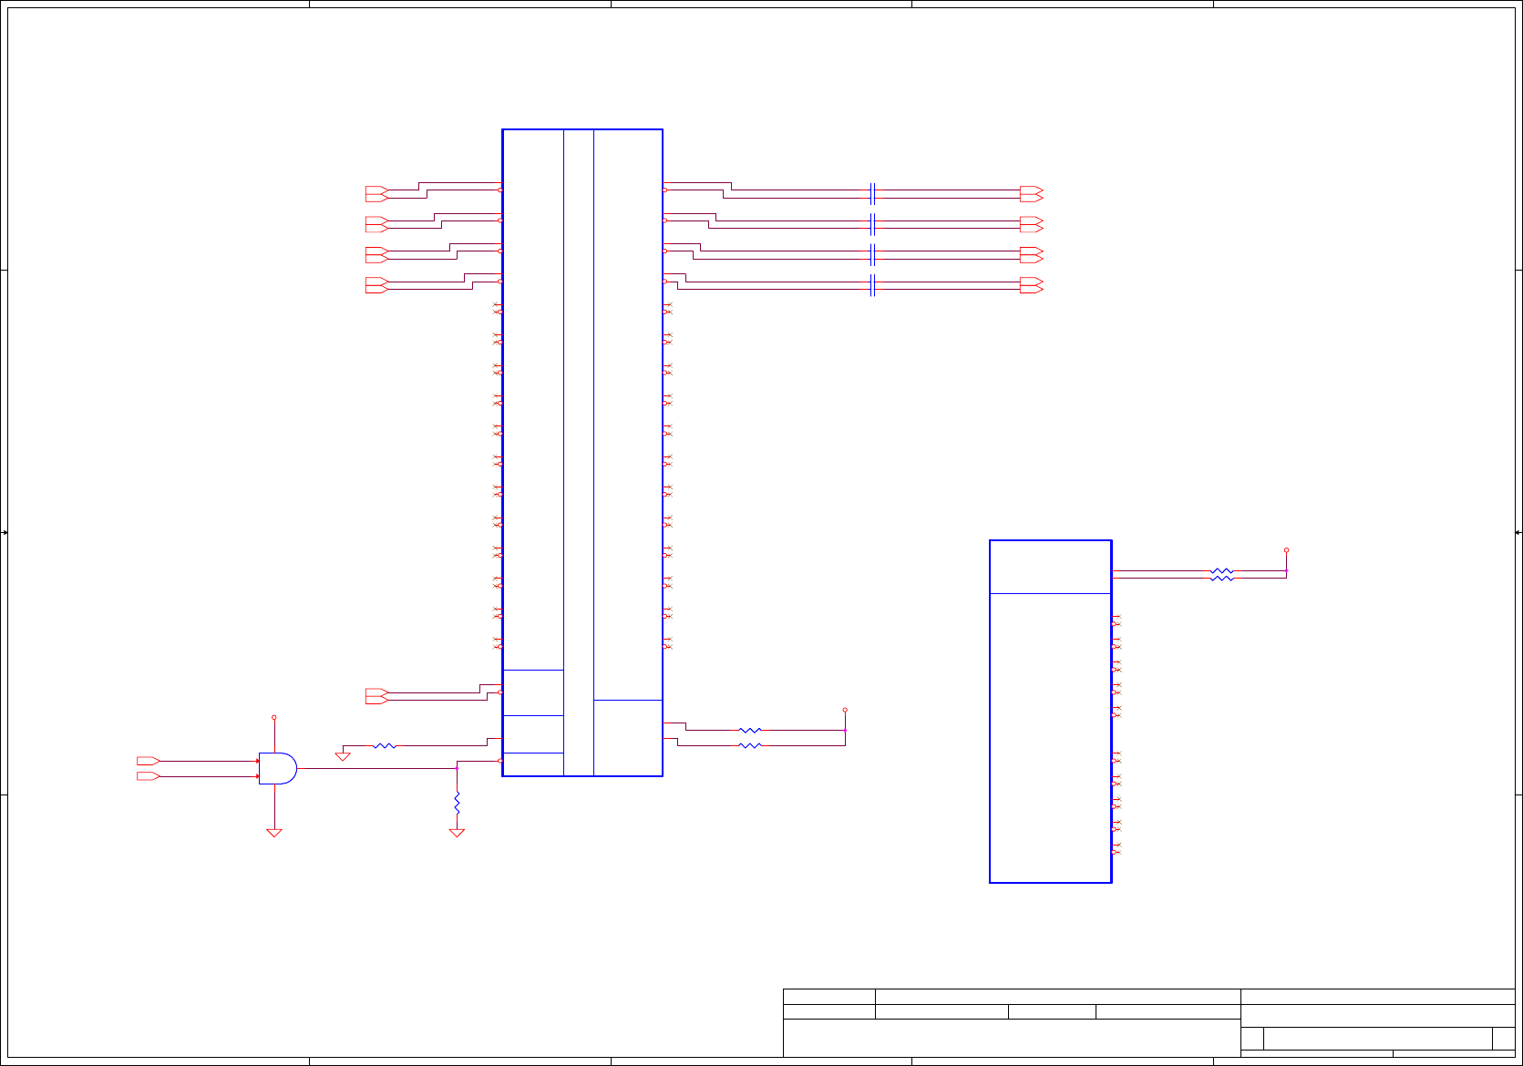Pick the double port connector feeding the IC's lower section
Screen dimensions: 1523x1066
click(377, 696)
